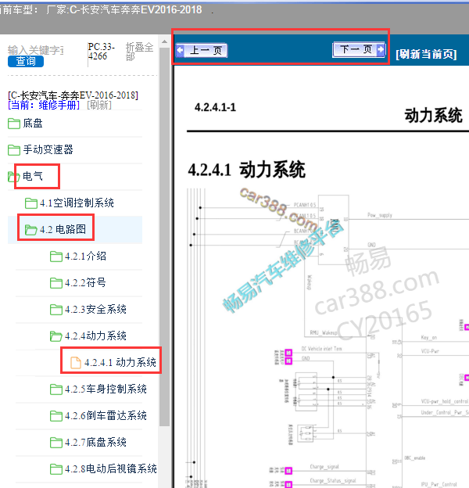Click the RMU_Wakeup label in the diagram
Viewport: 469px width, 488px height.
coord(324,332)
